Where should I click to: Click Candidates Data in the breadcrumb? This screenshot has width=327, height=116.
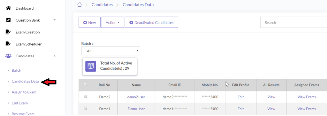point(138,4)
